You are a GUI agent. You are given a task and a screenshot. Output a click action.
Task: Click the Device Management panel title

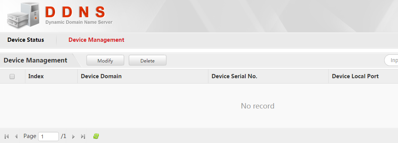(35, 60)
